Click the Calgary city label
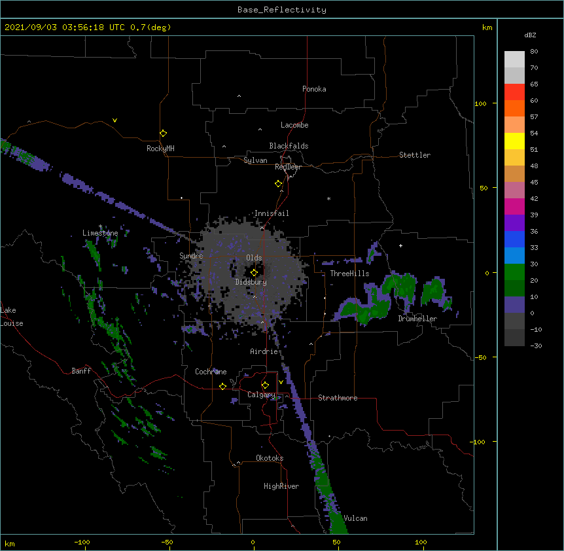The image size is (564, 551). pyautogui.click(x=261, y=395)
